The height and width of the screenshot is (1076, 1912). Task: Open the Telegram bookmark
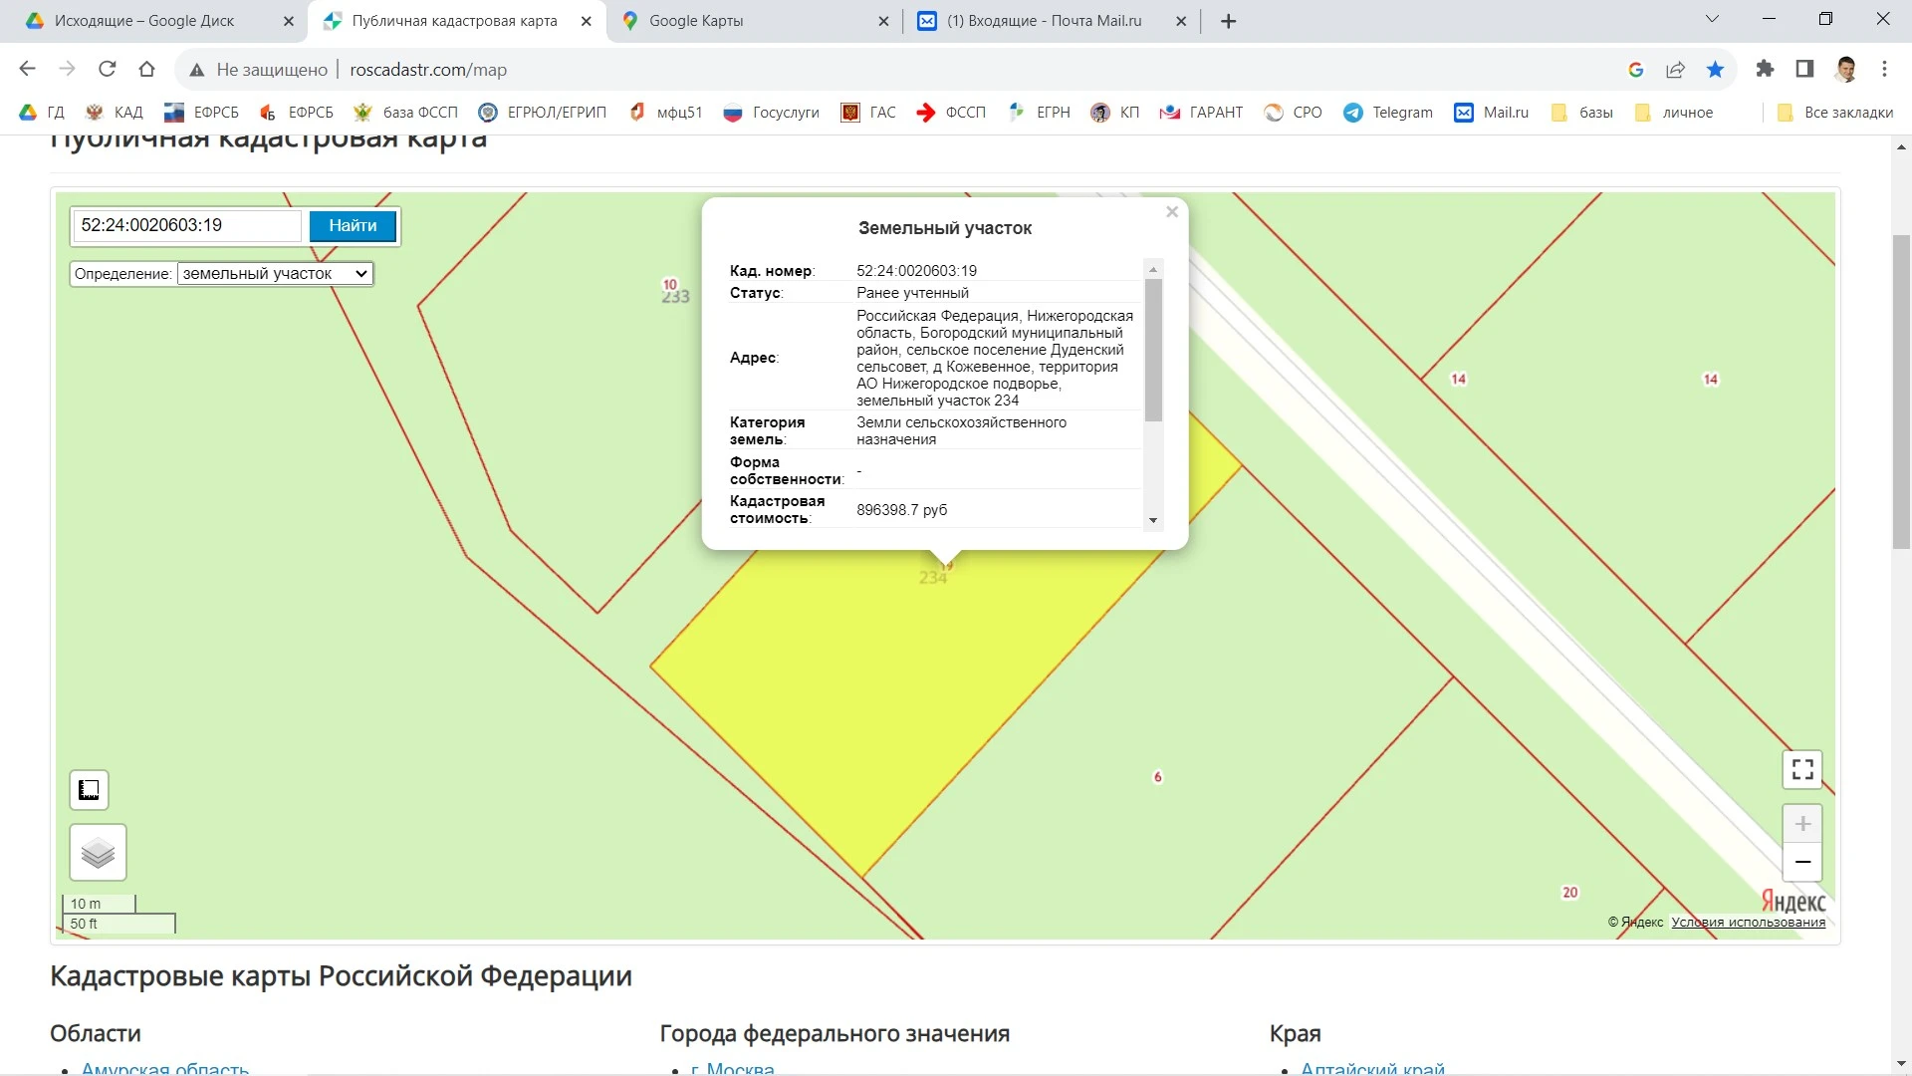pos(1388,113)
